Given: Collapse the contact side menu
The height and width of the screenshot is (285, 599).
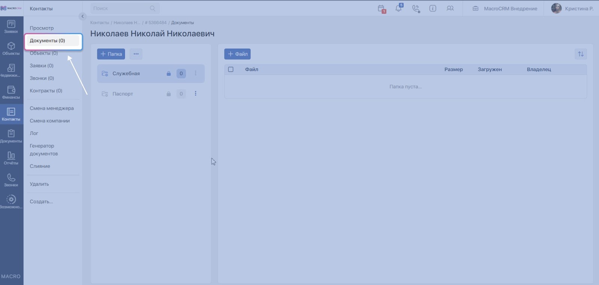Looking at the screenshot, I should 82,16.
